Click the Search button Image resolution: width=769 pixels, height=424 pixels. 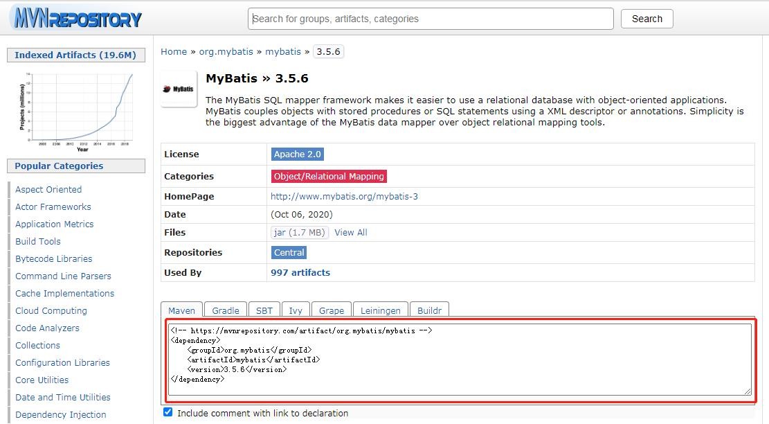tap(647, 19)
